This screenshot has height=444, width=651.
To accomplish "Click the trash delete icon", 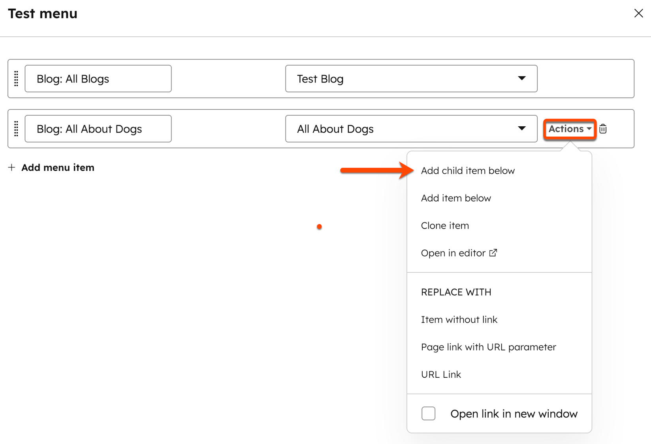I will pos(603,129).
